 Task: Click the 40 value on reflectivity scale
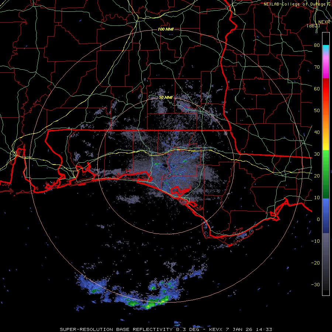317,132
